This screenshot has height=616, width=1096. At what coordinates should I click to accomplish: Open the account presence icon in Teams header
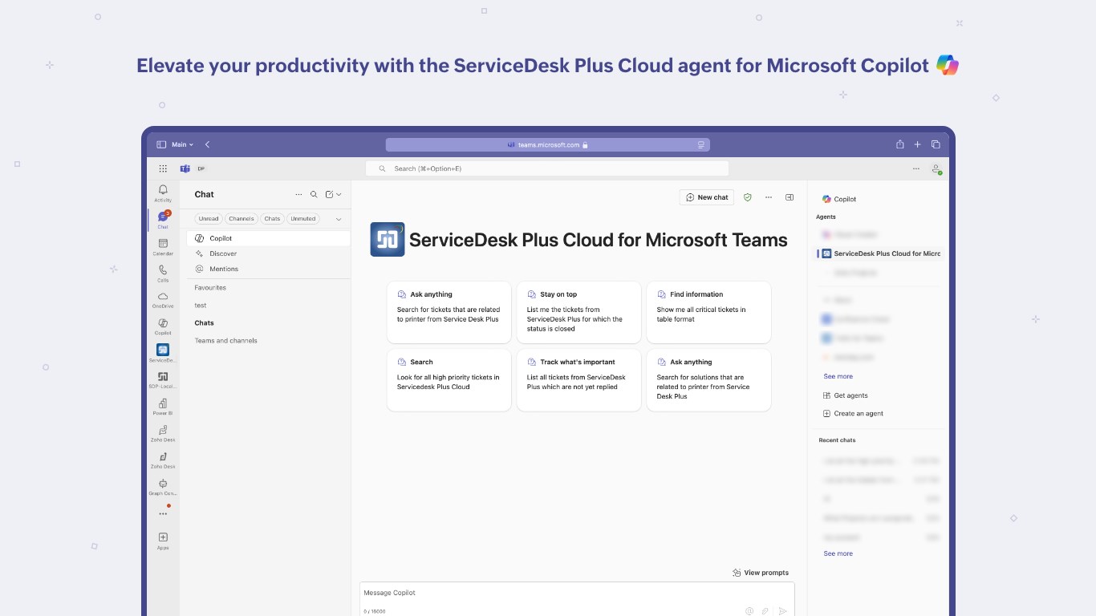[936, 169]
